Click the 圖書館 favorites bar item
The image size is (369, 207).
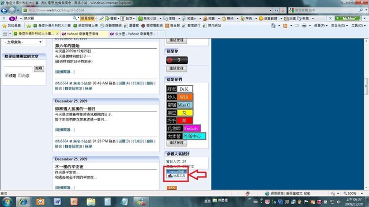pos(131,25)
